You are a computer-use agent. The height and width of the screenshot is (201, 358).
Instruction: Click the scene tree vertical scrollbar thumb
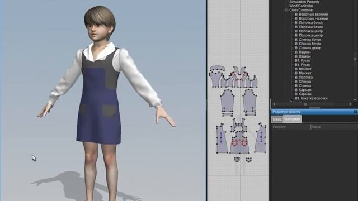355,59
